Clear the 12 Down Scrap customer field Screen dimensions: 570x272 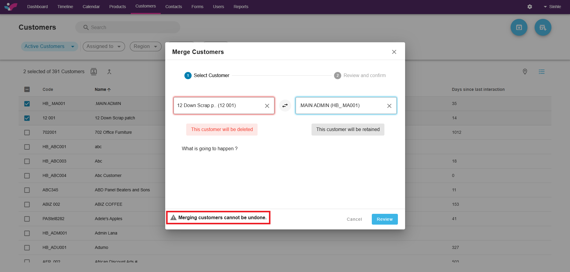pos(267,106)
